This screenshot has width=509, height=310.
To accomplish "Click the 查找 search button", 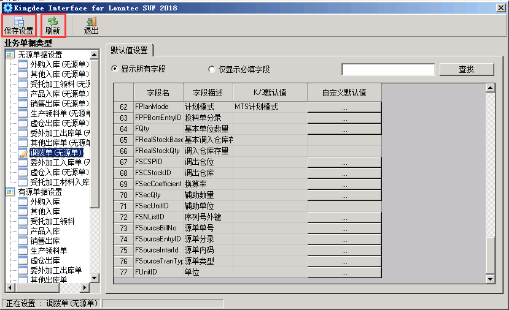I will [467, 69].
